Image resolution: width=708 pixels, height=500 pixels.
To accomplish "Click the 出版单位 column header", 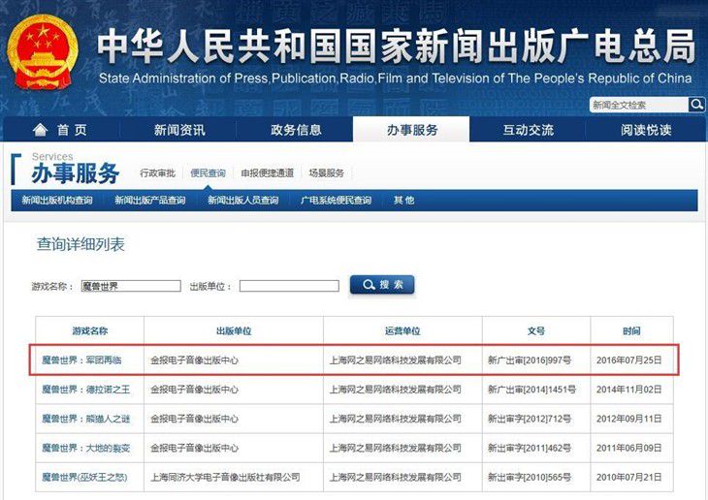I will 234,330.
